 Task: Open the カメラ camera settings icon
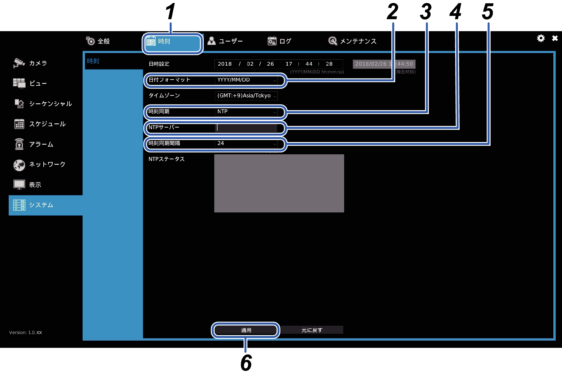coord(19,63)
